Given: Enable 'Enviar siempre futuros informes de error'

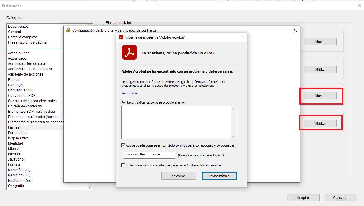Looking at the screenshot, I should tap(123, 165).
